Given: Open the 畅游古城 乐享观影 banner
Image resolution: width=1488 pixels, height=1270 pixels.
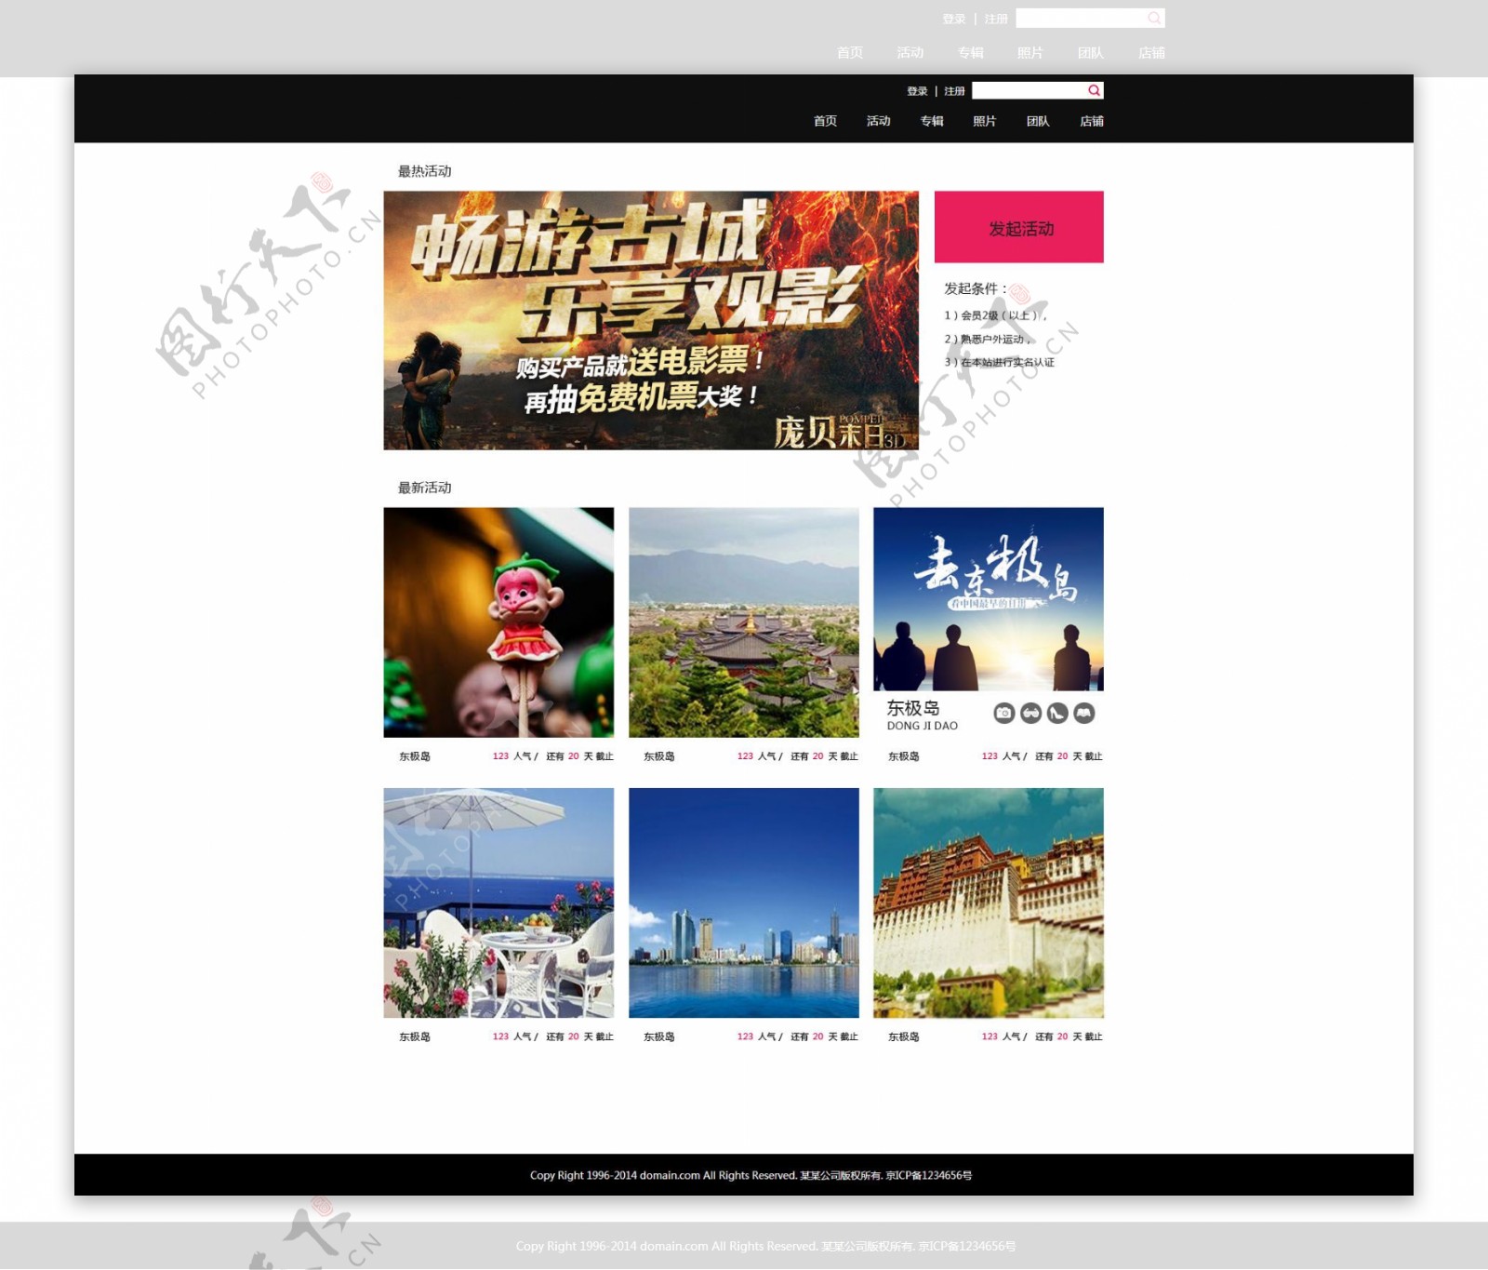Looking at the screenshot, I should 651,321.
